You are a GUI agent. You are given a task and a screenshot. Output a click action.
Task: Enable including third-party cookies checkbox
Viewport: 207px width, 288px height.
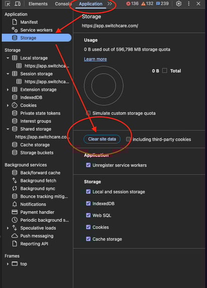128,139
